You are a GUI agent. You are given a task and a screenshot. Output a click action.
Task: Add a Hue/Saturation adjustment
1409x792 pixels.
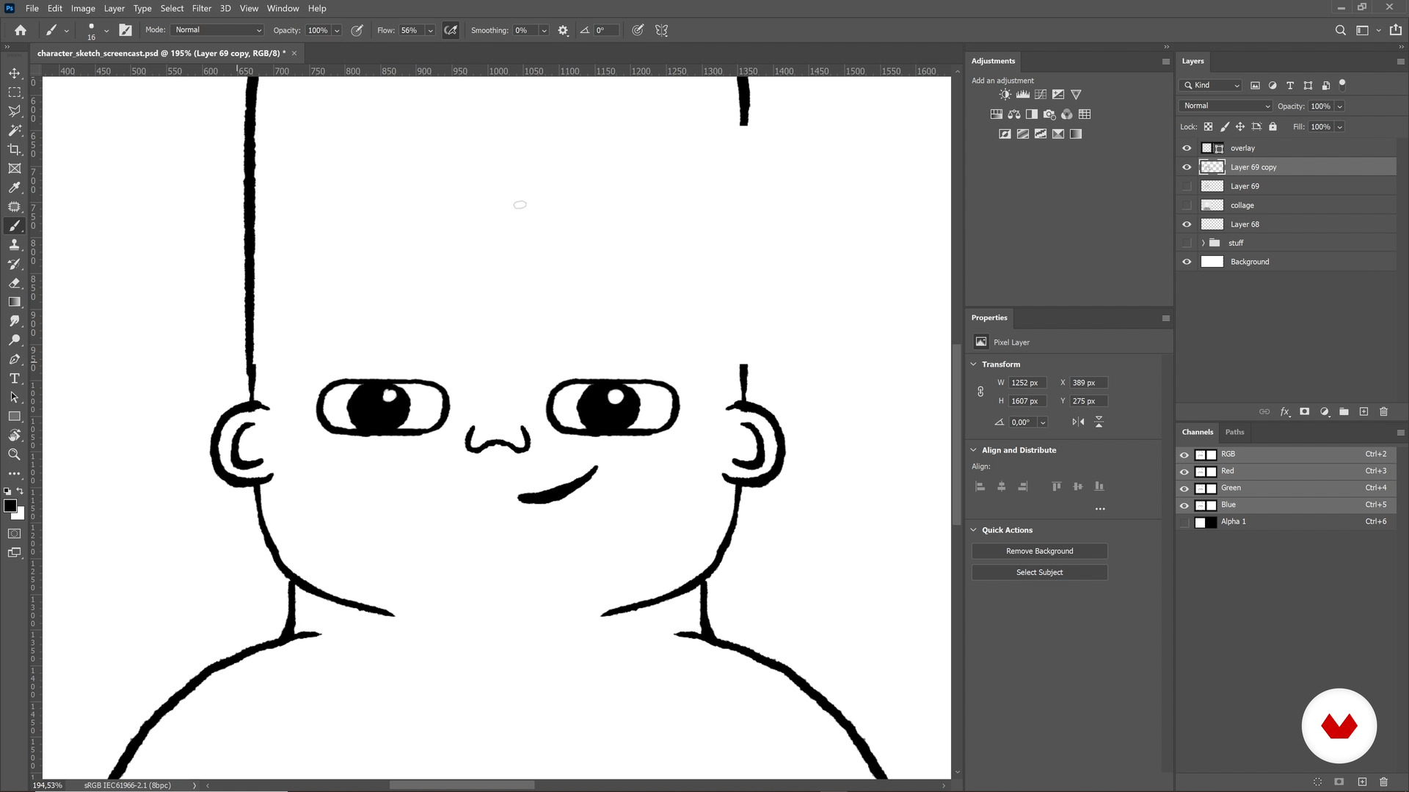pos(996,114)
